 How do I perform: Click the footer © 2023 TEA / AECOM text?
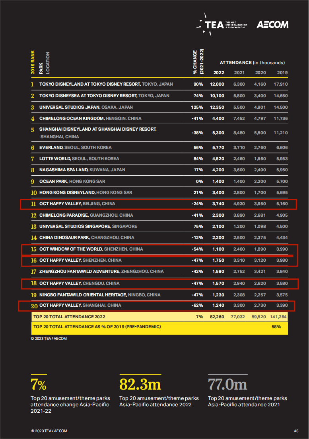coord(49,431)
